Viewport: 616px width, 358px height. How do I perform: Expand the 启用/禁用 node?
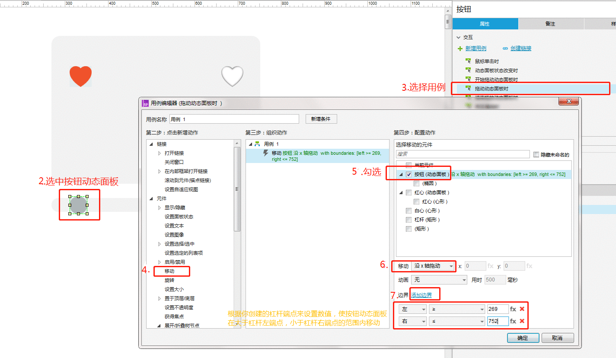pyautogui.click(x=159, y=262)
